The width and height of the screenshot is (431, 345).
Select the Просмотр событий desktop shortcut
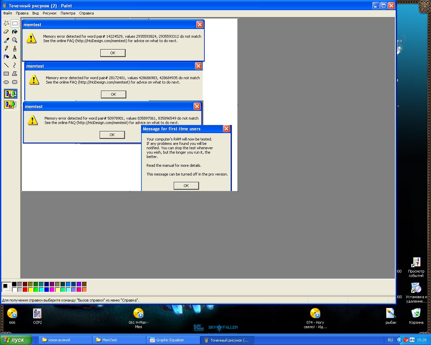pos(416,268)
